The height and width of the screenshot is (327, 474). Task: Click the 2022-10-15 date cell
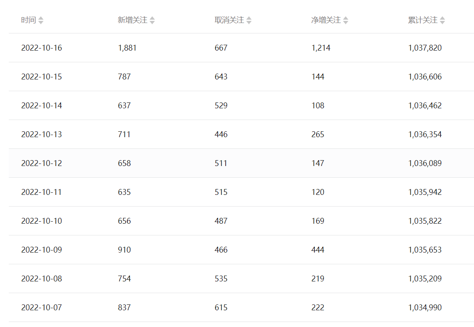(x=41, y=77)
